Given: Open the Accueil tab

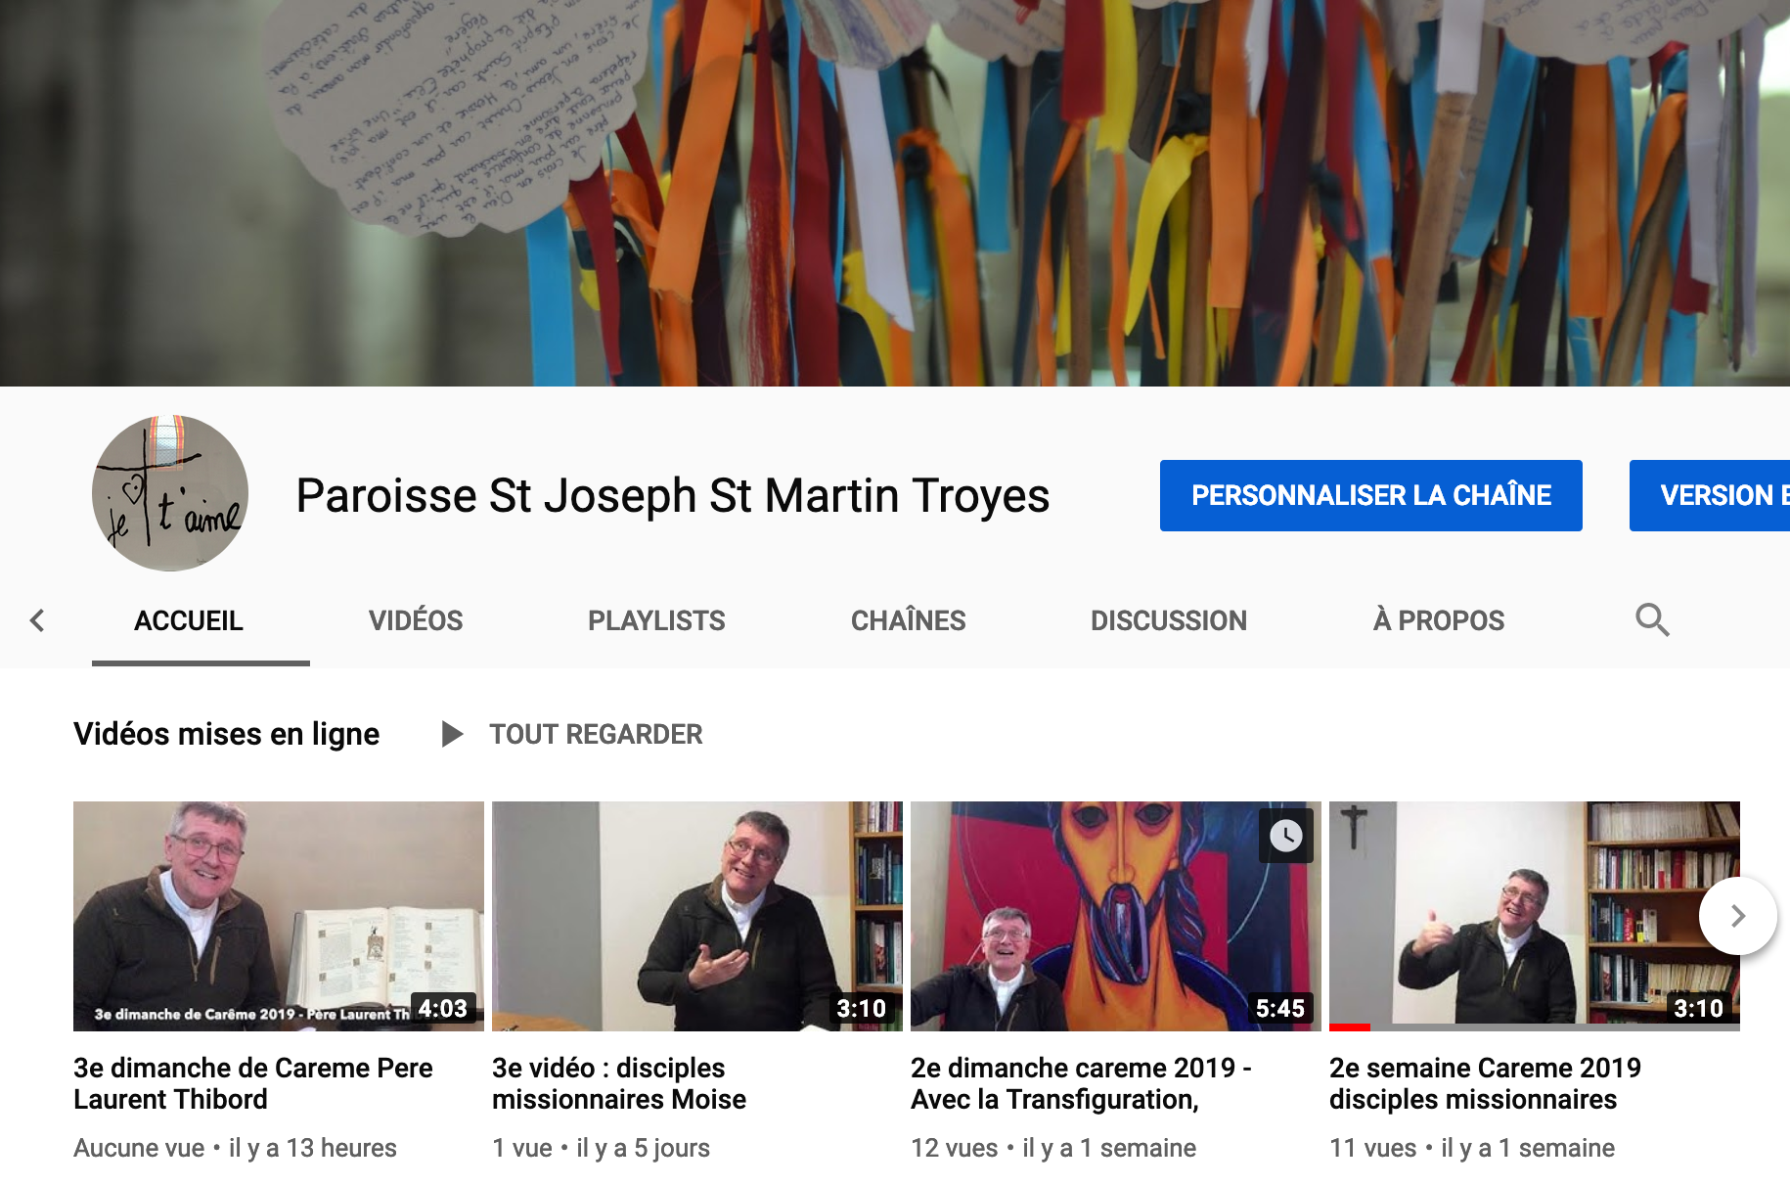Looking at the screenshot, I should (x=189, y=620).
